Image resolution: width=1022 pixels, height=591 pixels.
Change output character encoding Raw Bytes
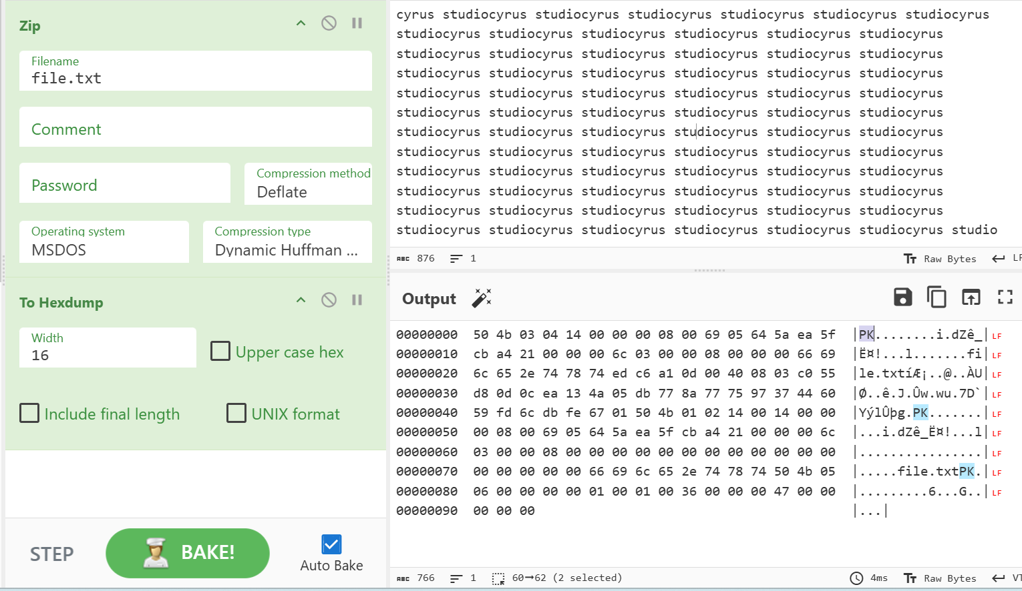[940, 578]
